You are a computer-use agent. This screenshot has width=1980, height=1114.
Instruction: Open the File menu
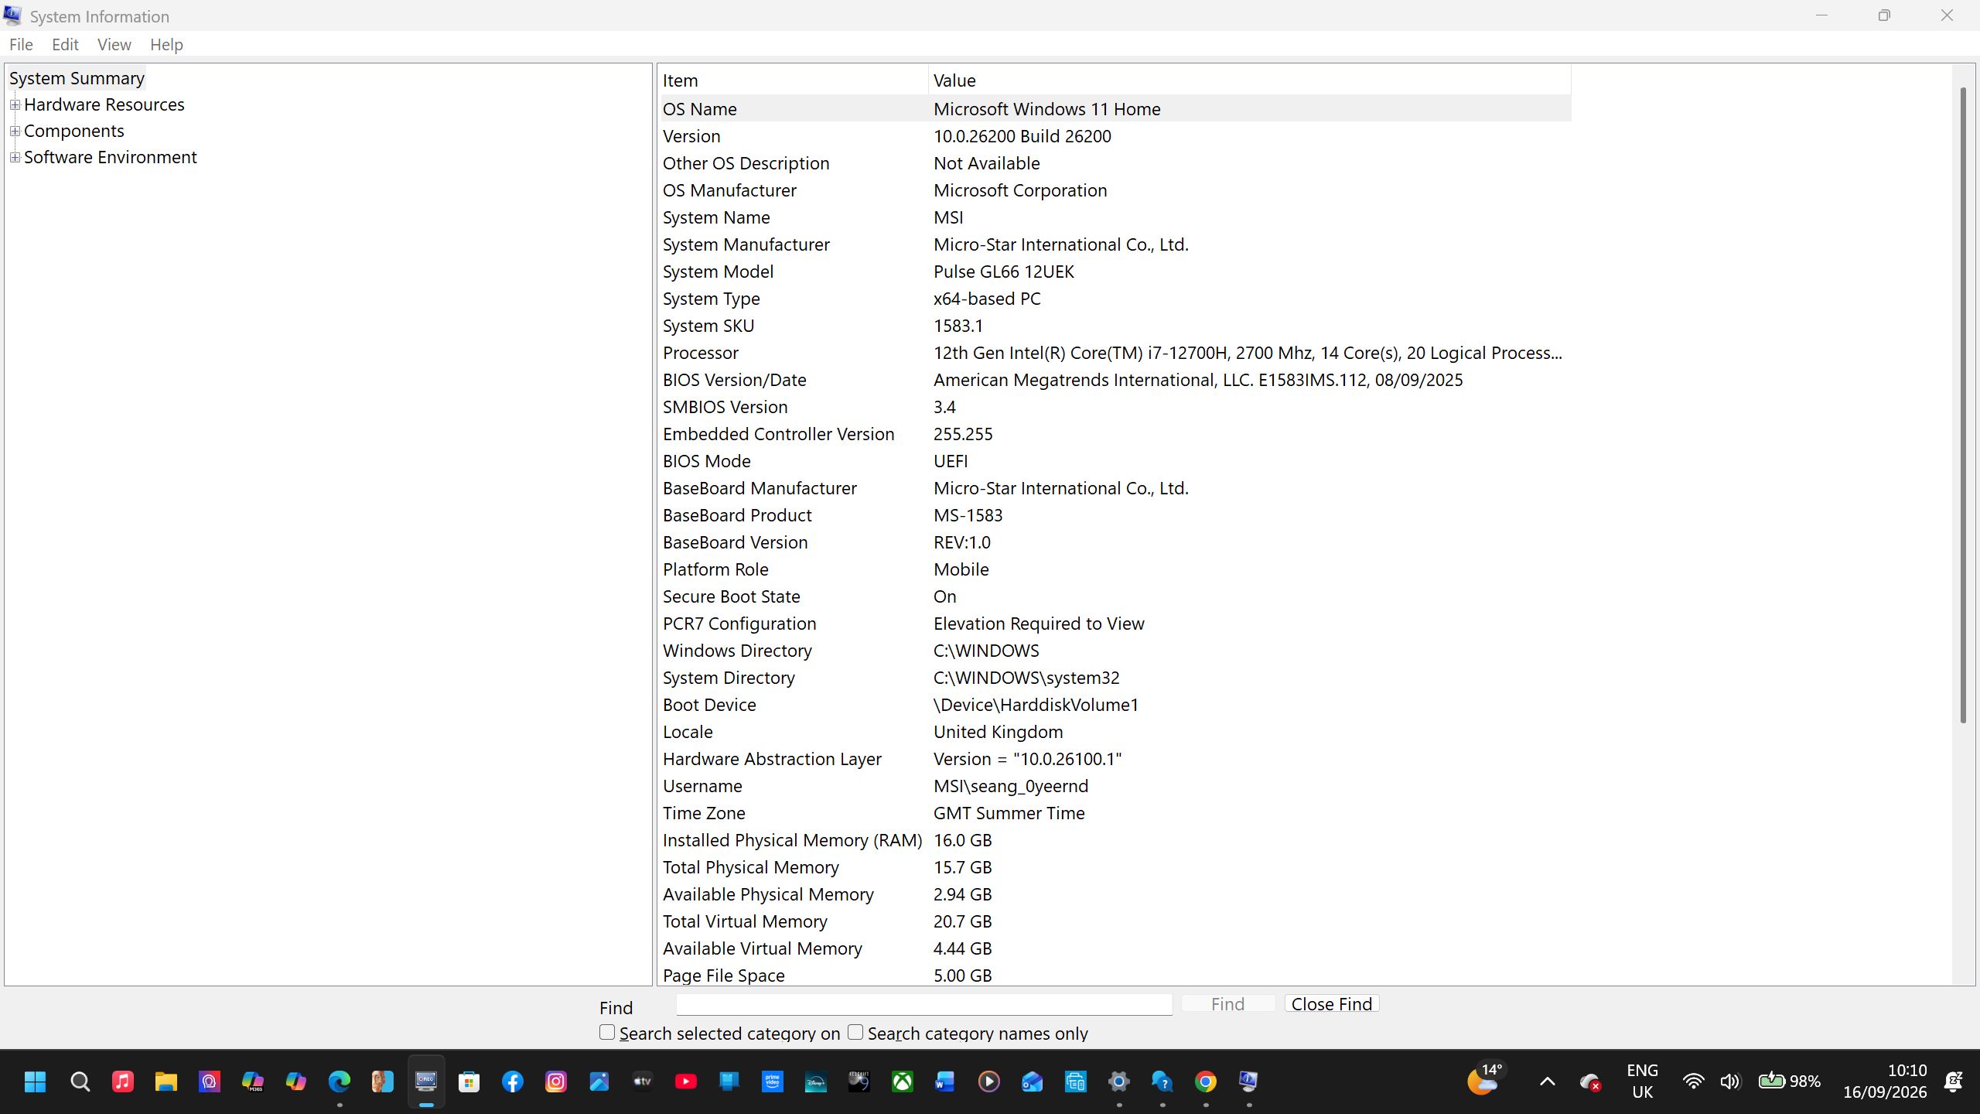pyautogui.click(x=21, y=45)
